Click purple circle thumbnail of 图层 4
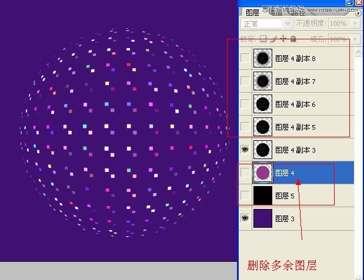Image resolution: width=364 pixels, height=280 pixels. (263, 173)
